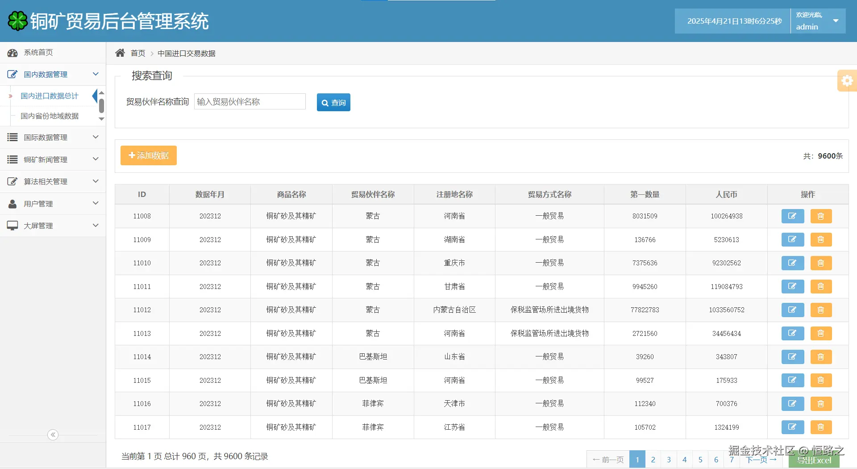Click the sidebar scrollbar up arrow

(x=101, y=93)
